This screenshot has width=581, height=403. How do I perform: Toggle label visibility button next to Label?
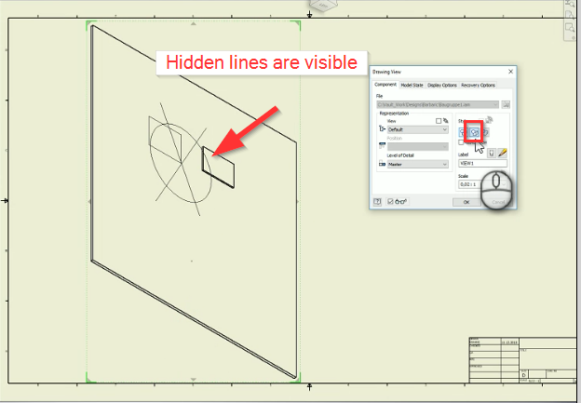(492, 153)
